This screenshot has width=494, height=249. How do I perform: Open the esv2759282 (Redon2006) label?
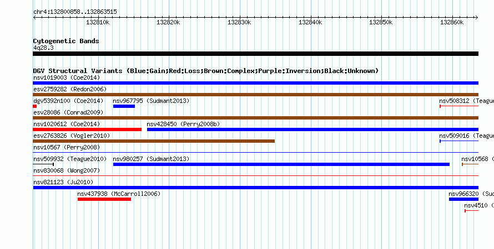70,89
